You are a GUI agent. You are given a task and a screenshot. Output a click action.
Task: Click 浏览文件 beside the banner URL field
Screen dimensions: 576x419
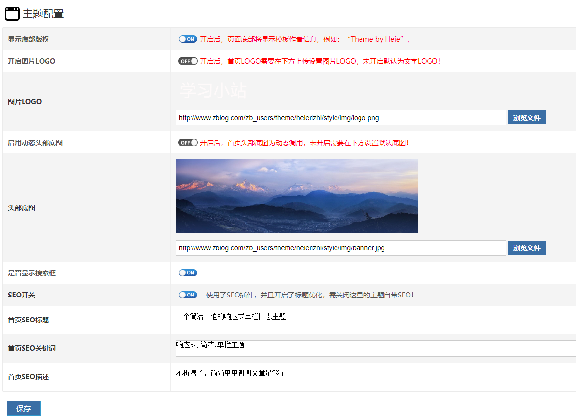[x=527, y=247]
